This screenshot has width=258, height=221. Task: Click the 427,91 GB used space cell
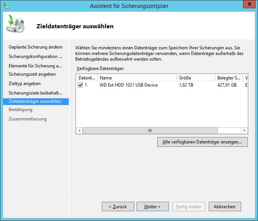227,85
